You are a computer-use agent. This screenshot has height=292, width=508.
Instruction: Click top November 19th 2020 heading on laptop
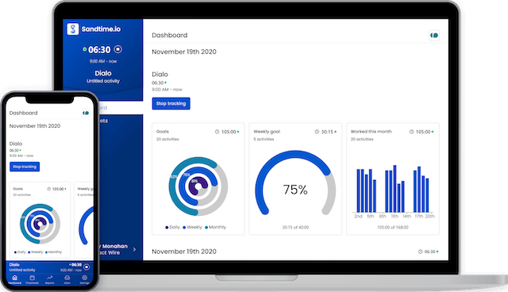click(x=184, y=52)
